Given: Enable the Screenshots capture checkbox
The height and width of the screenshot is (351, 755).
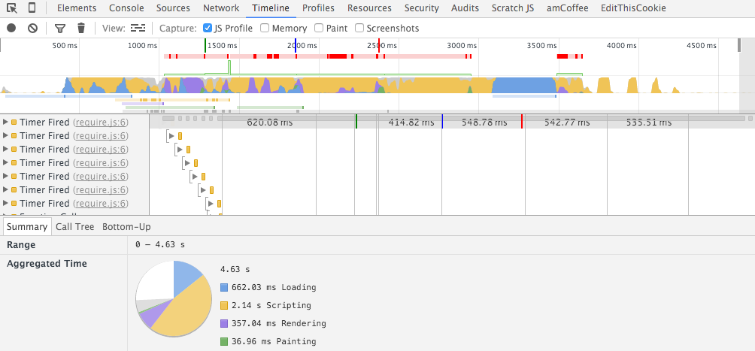Looking at the screenshot, I should (359, 28).
